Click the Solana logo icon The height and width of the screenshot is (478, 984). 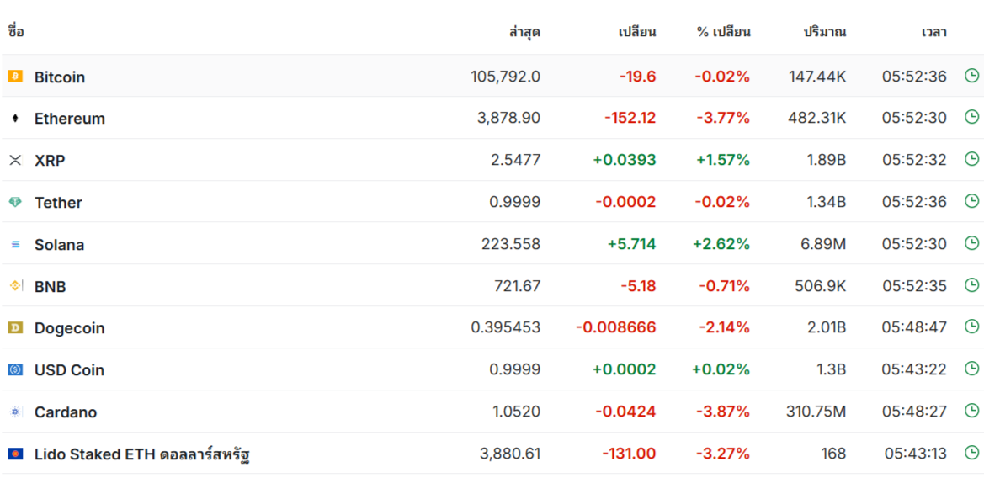[15, 244]
